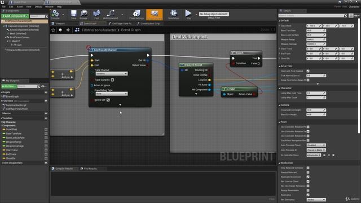
Task: Click browse magnifier beside AI Controller Class
Action: (x=329, y=156)
